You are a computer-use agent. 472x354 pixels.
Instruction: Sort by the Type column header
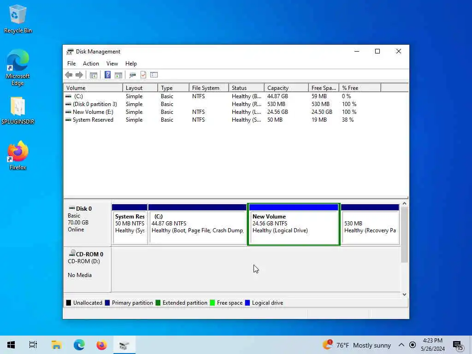click(173, 88)
